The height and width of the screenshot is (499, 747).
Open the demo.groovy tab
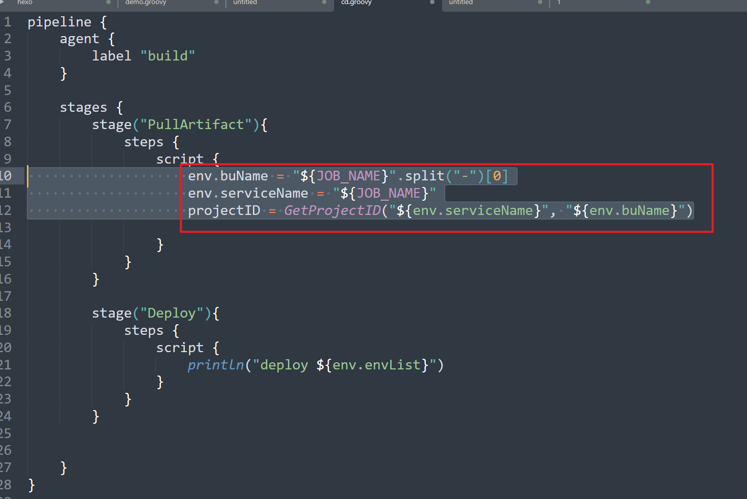(x=146, y=3)
